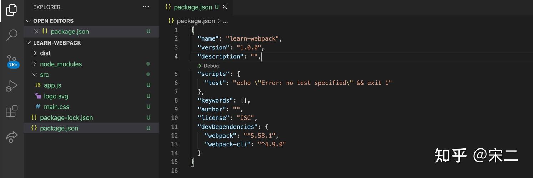533x178 pixels.
Task: Open the Explorer view in activity bar
Action: tap(11, 10)
